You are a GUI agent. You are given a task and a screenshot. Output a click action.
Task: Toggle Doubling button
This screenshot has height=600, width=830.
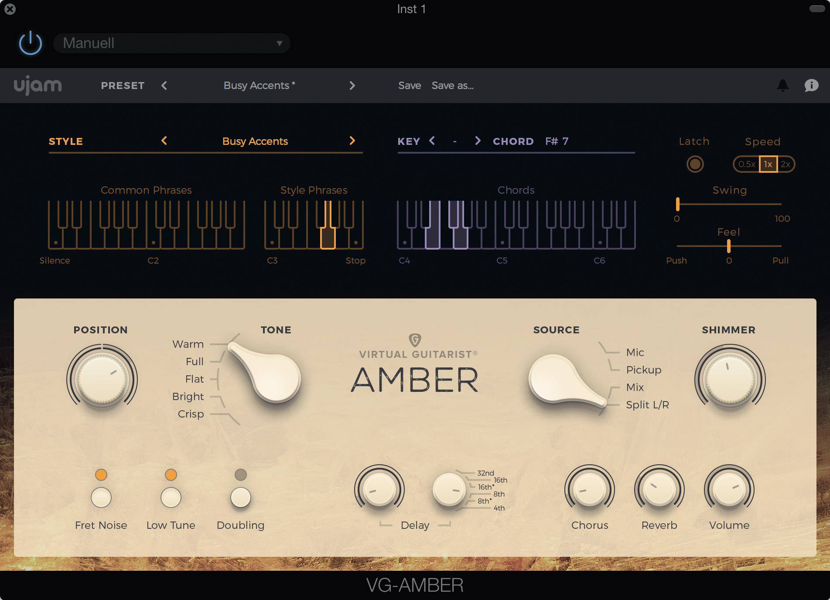(241, 497)
